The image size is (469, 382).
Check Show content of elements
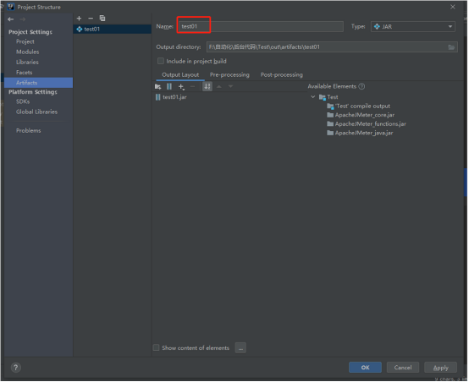click(x=156, y=347)
